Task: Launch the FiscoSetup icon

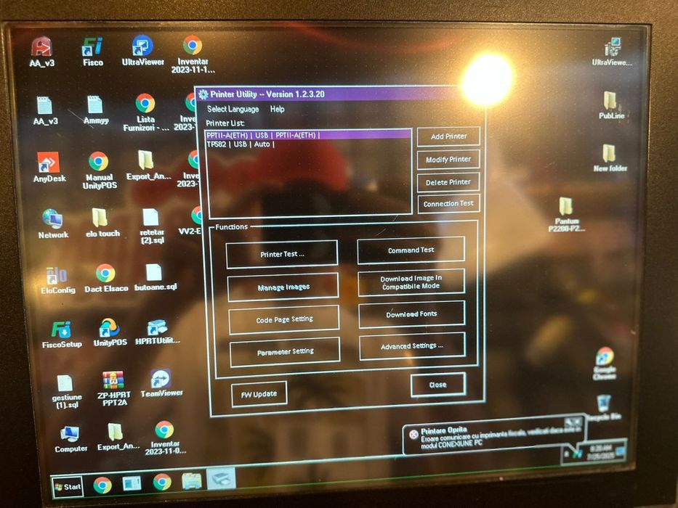Action: [61, 335]
